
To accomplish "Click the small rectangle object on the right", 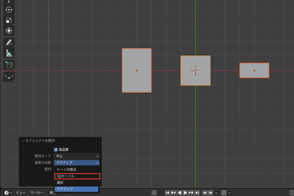I will click(254, 70).
